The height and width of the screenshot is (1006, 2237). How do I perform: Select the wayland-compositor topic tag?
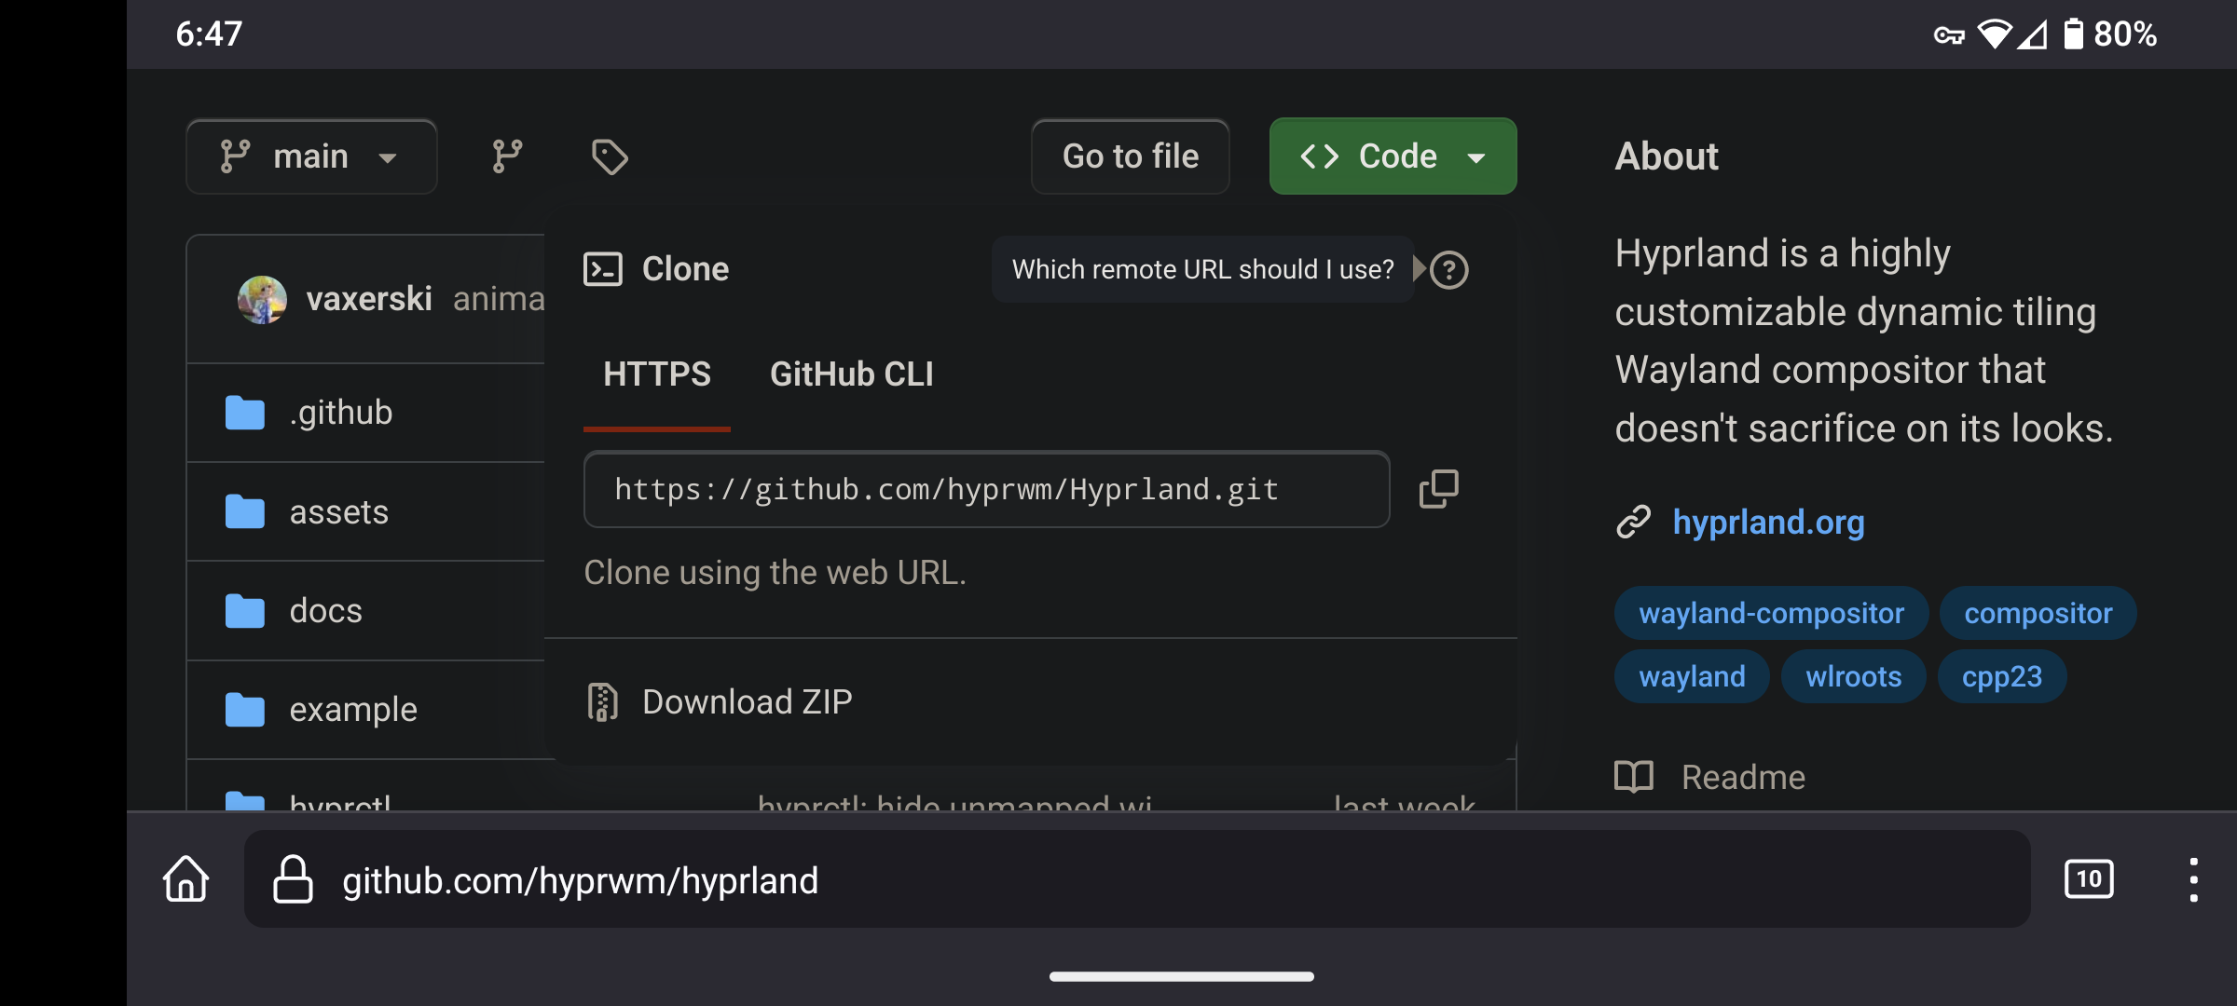pos(1771,614)
